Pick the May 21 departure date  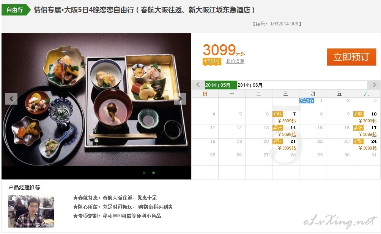[x=285, y=145]
